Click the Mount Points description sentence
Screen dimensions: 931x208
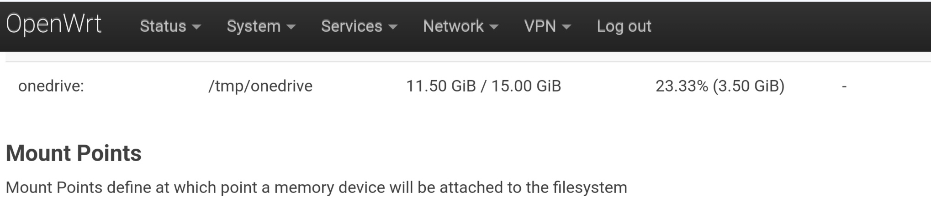point(316,187)
